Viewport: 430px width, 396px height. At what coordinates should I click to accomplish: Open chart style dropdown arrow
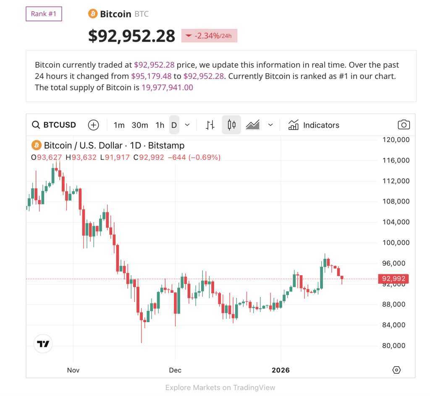270,125
